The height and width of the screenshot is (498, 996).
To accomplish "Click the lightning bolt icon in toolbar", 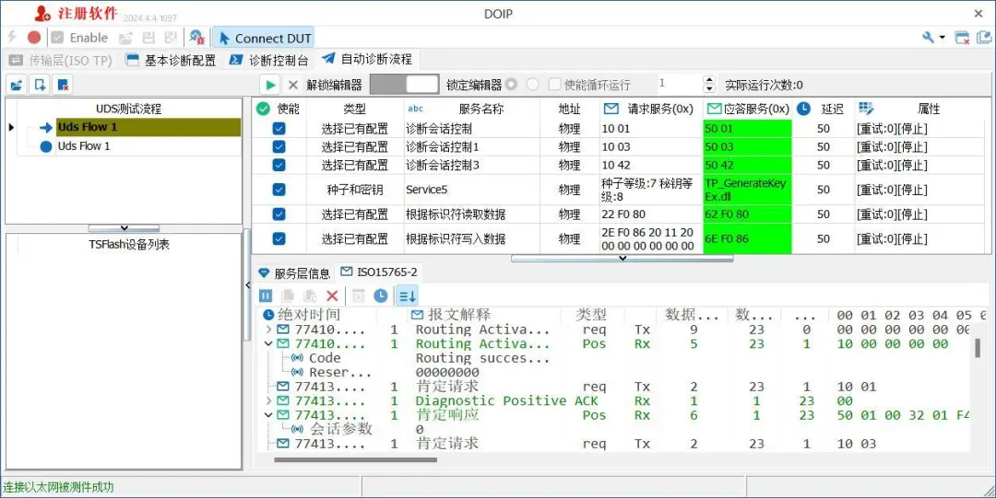I will click(x=11, y=38).
